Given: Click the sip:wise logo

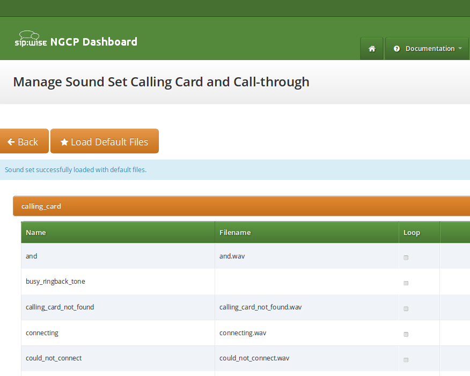Looking at the screenshot, I should [x=31, y=42].
